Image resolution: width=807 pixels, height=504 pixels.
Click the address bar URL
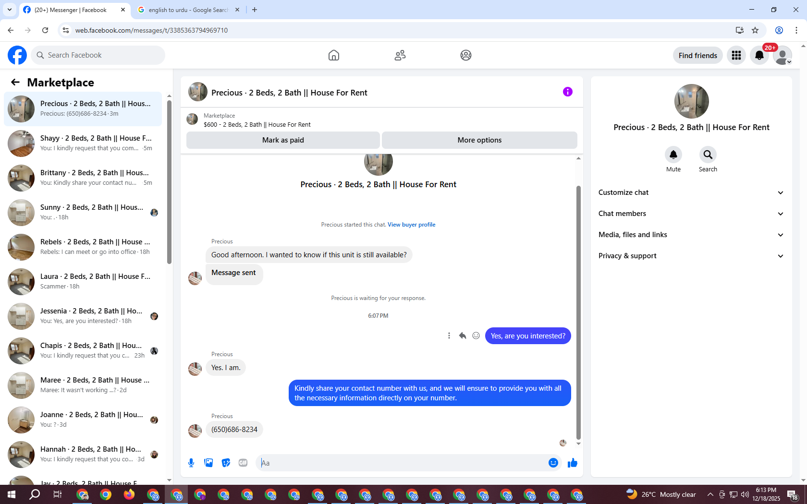[151, 30]
